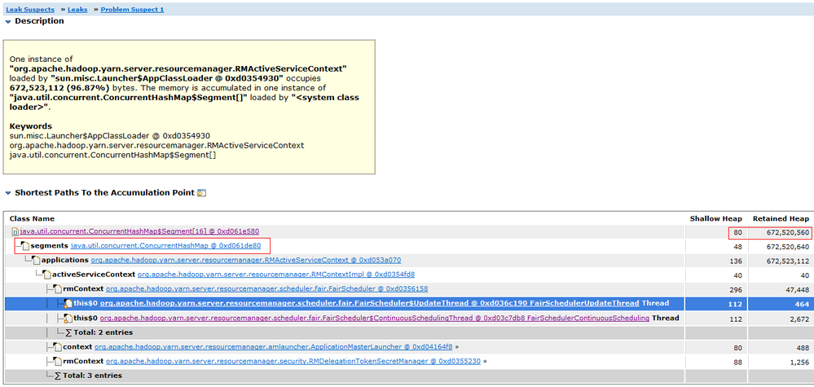Open RMActiveServiceContext @ 0xd053a070 link
Screen dimensions: 814x387
[245, 260]
